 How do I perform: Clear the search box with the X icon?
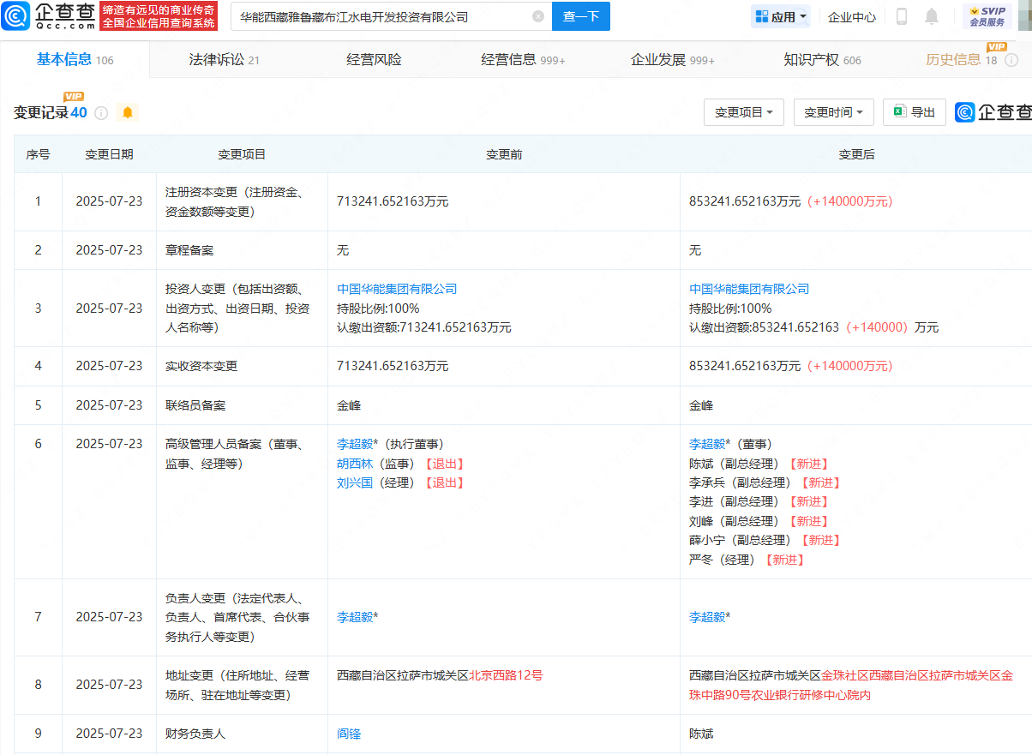pyautogui.click(x=537, y=16)
